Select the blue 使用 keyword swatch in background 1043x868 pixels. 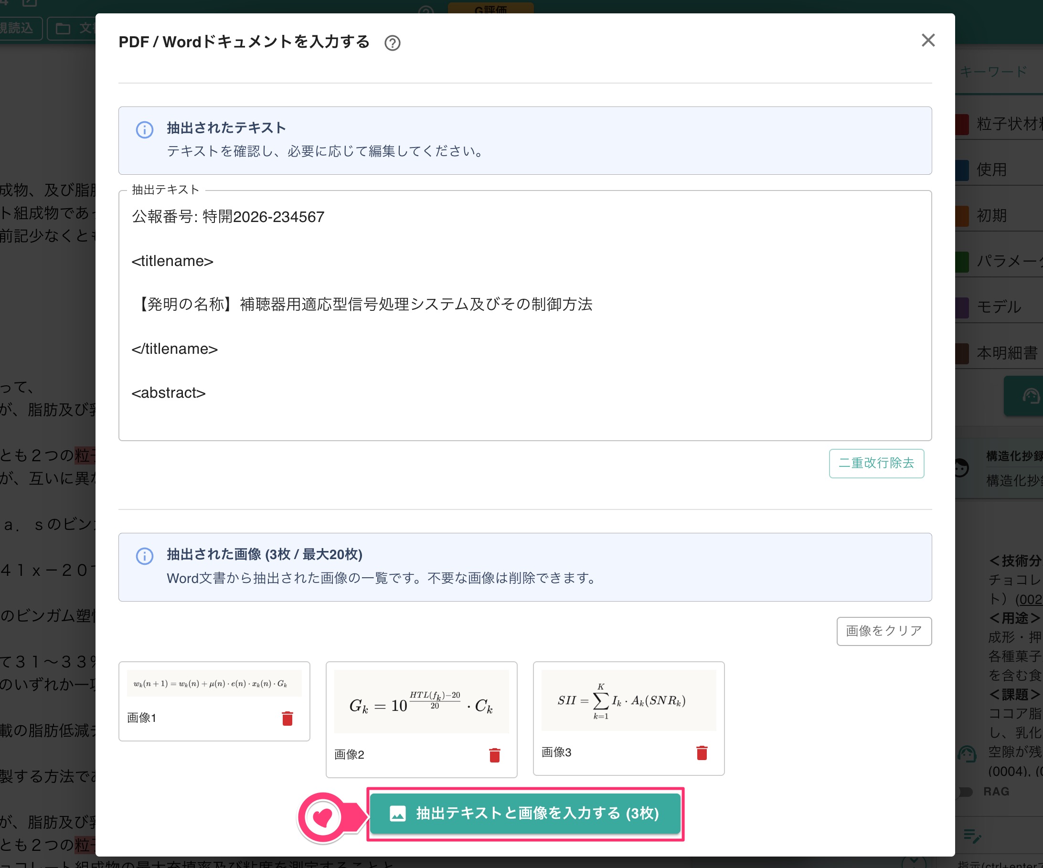tap(962, 170)
